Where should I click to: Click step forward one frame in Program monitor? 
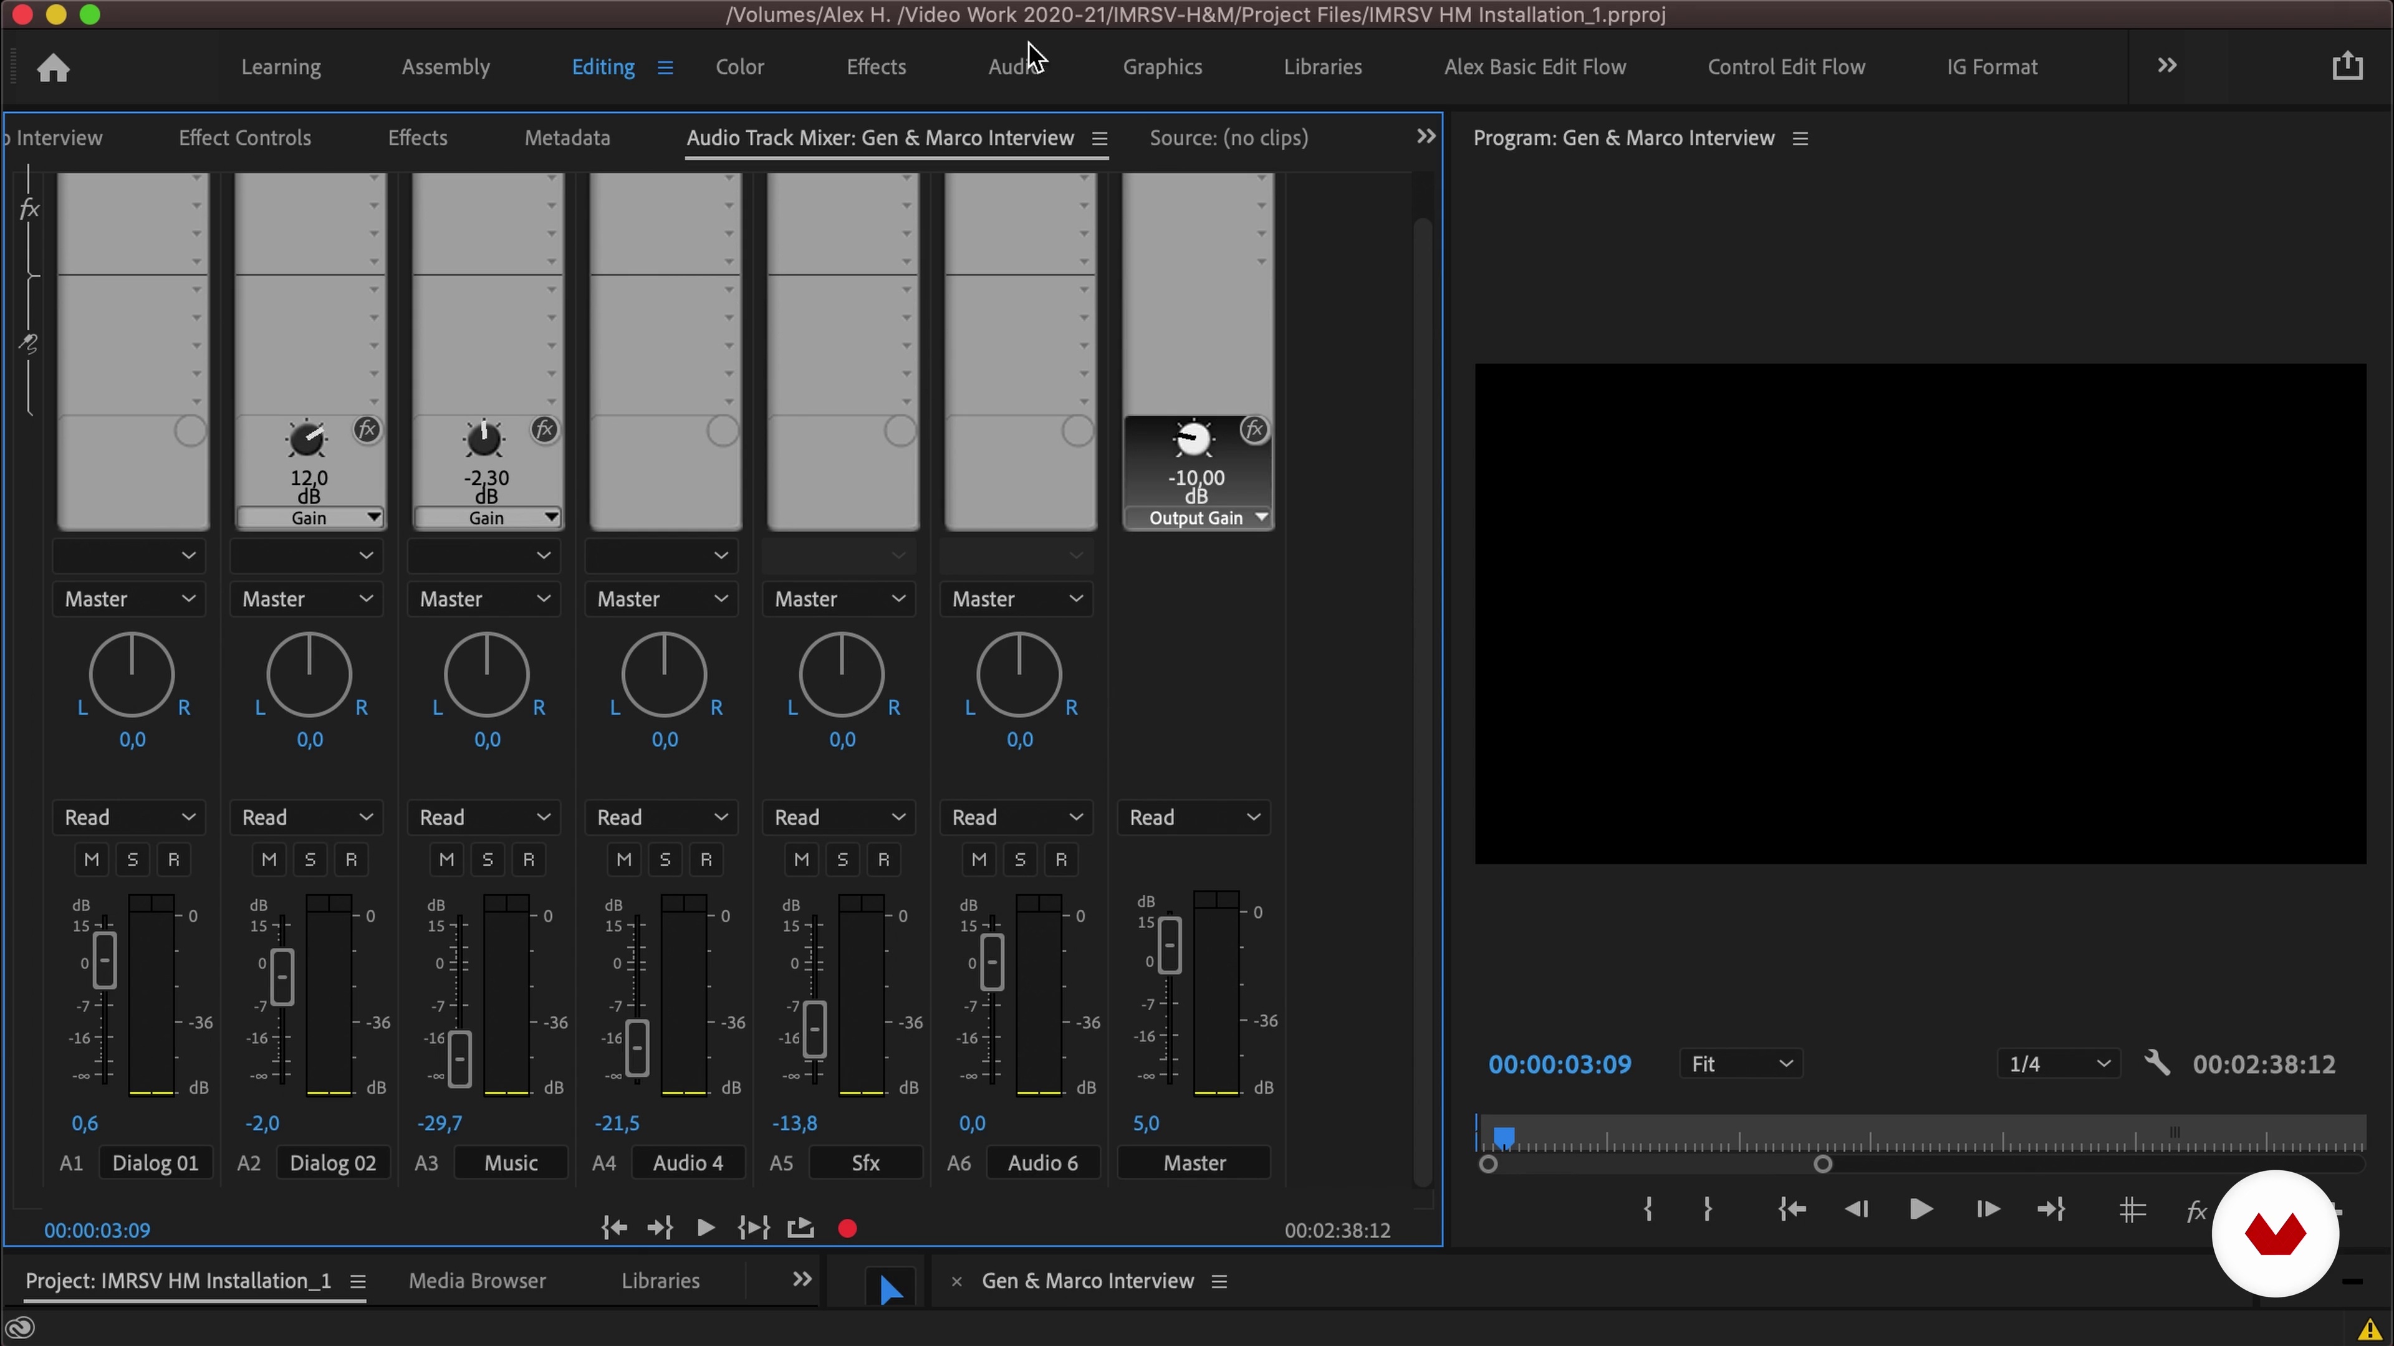click(1987, 1210)
